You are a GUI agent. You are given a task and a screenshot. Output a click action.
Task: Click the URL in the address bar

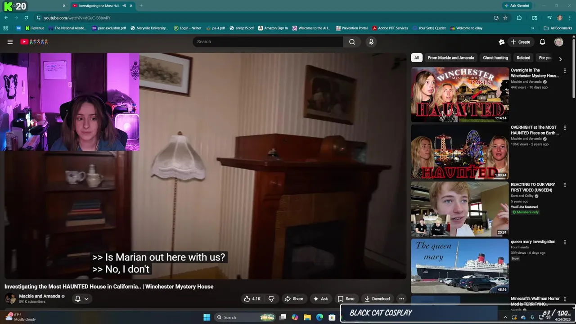pos(77,18)
